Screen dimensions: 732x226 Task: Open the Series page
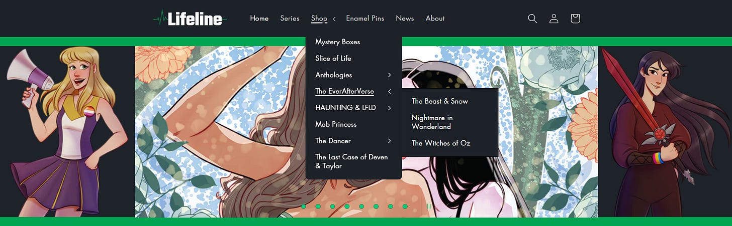click(290, 18)
